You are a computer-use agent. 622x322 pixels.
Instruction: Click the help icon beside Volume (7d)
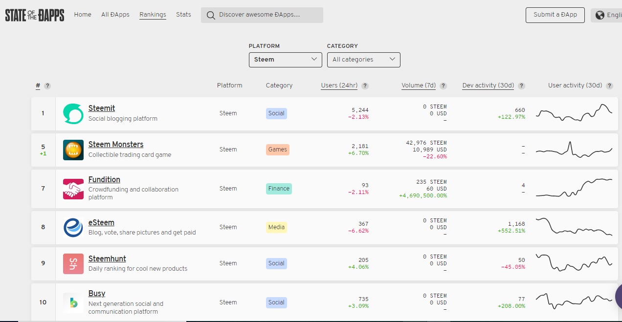point(443,86)
